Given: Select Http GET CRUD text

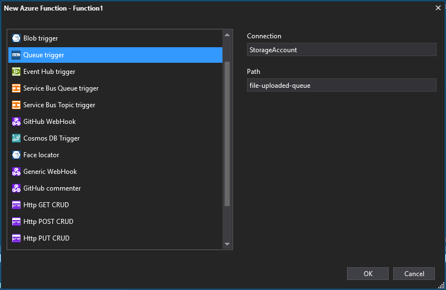Looking at the screenshot, I should [46, 205].
